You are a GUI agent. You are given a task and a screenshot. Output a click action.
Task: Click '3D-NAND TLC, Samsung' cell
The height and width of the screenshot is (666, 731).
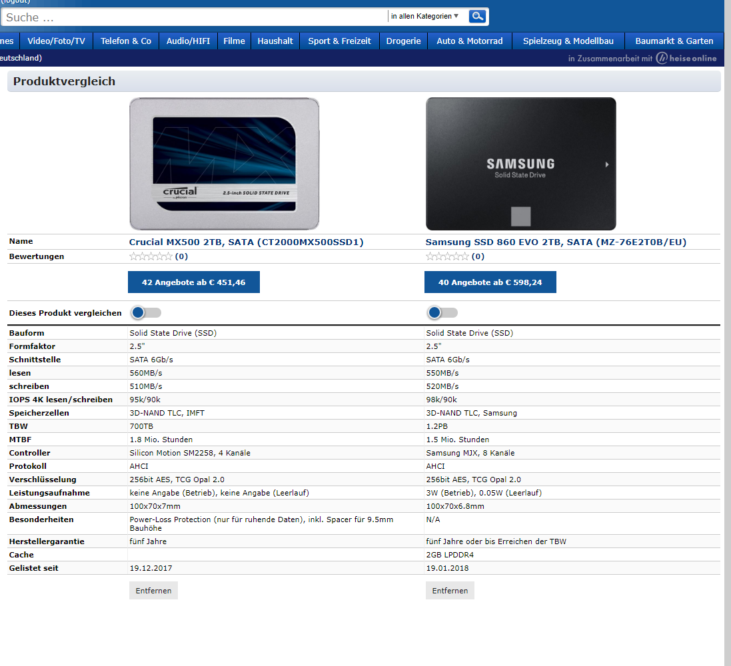click(x=471, y=413)
